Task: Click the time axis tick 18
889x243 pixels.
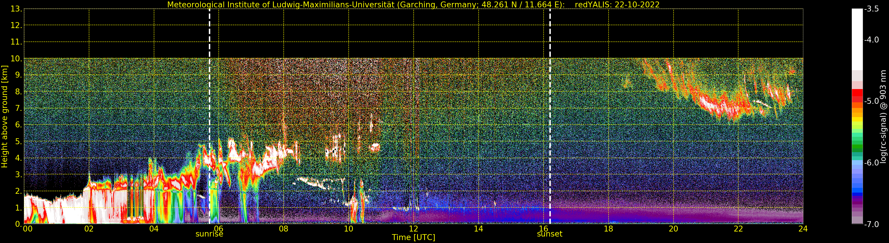Action: point(608,229)
